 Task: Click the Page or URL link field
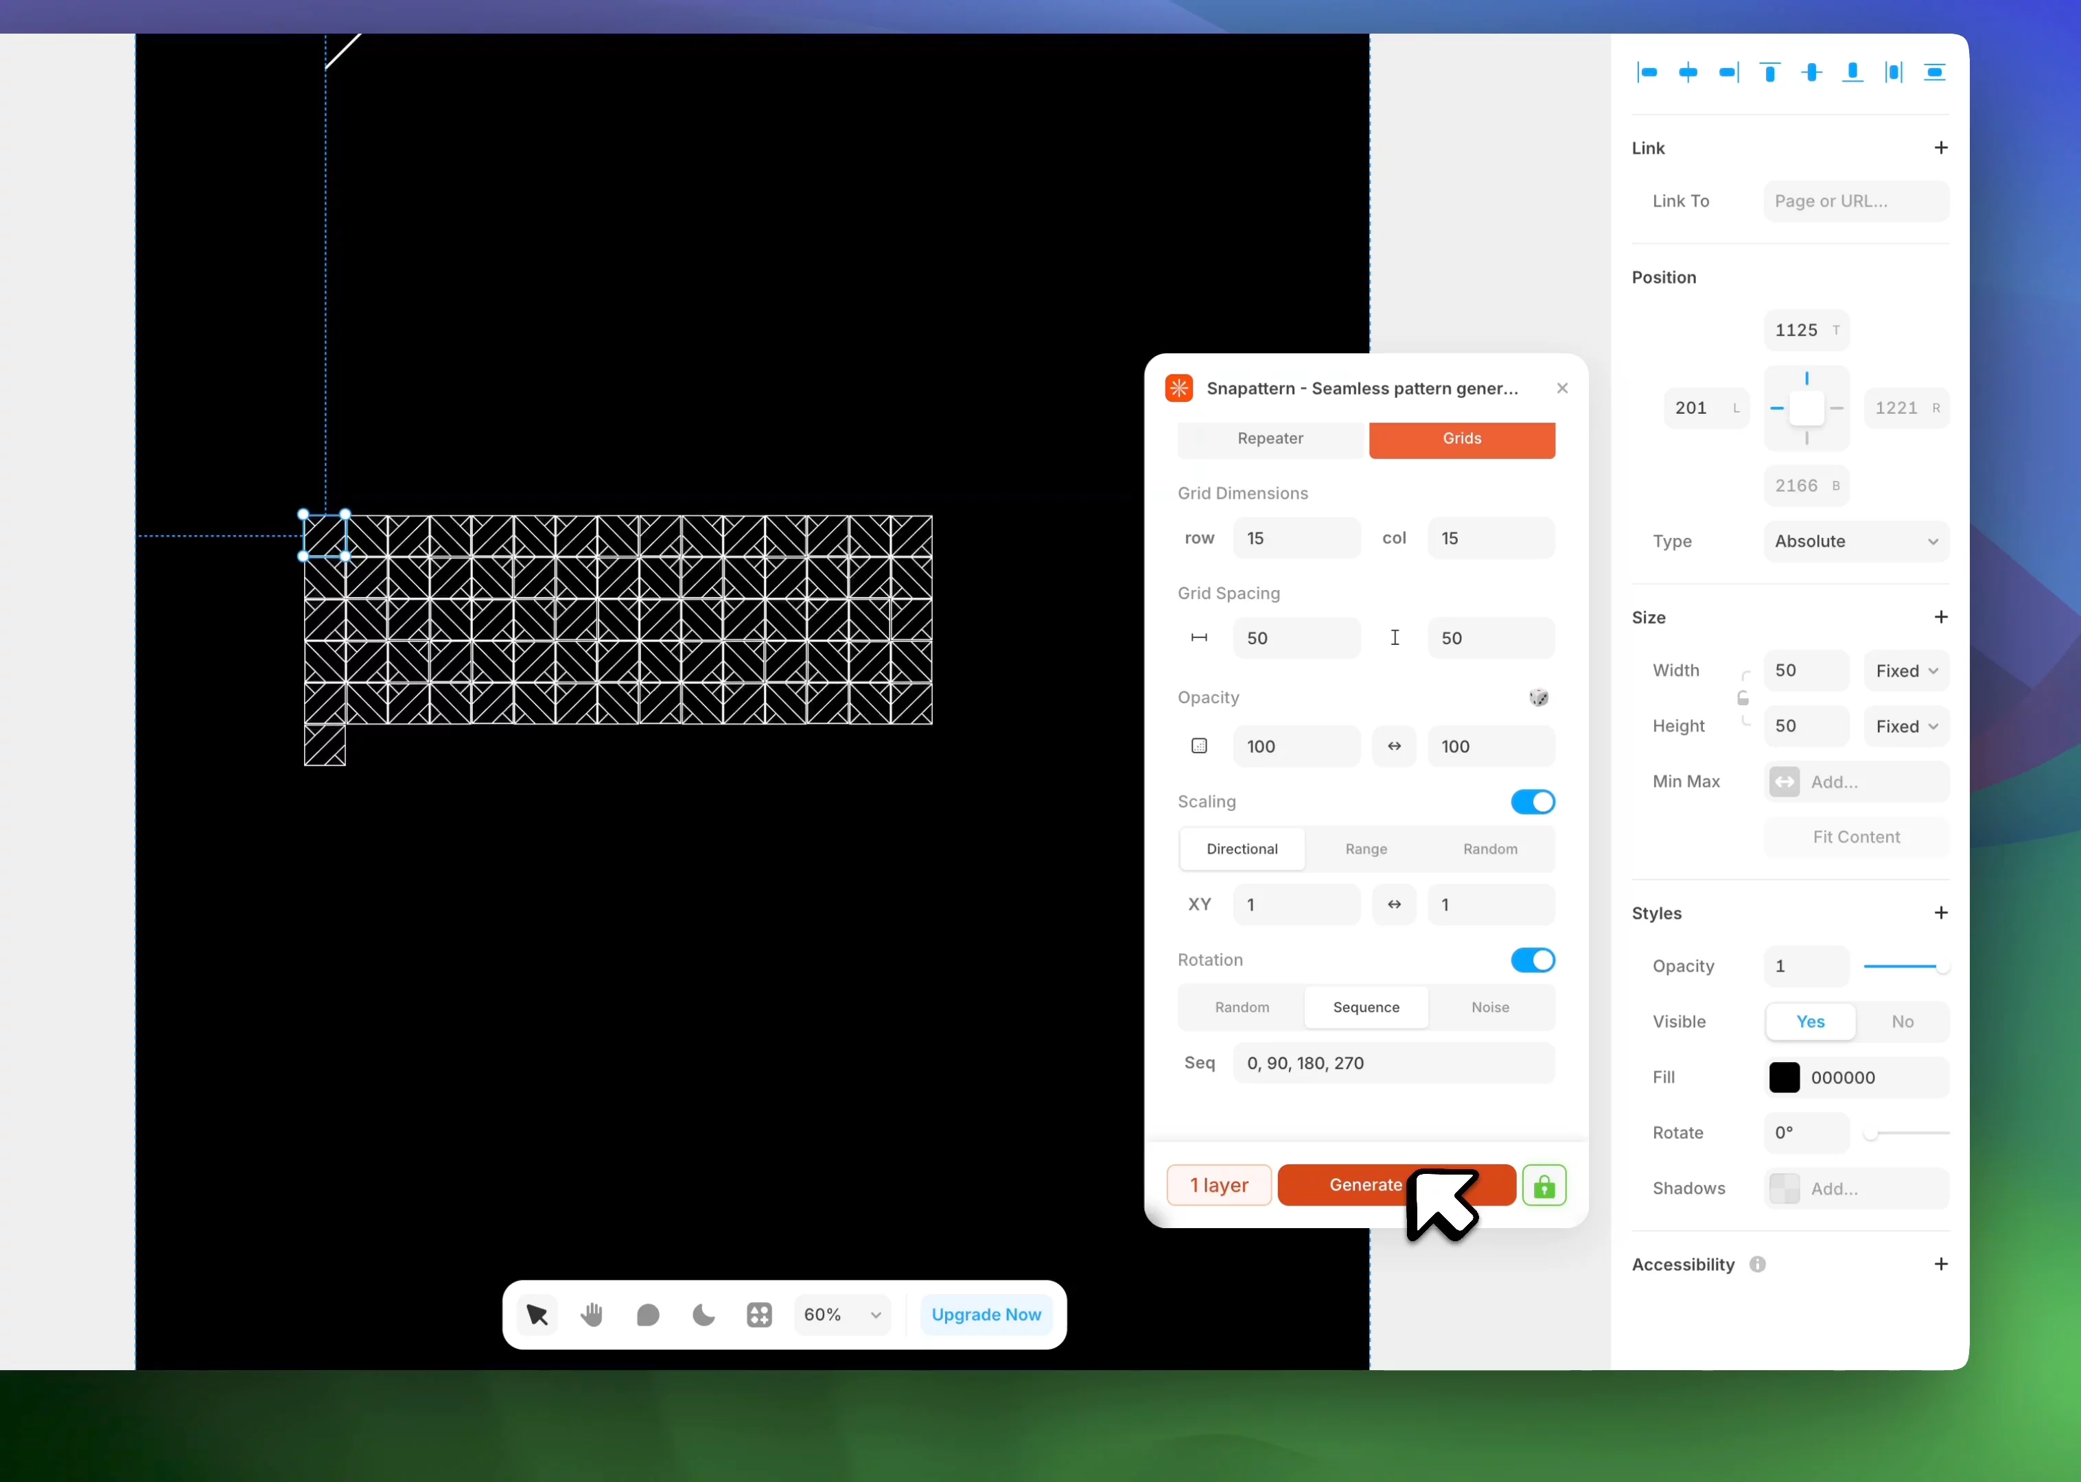point(1857,201)
